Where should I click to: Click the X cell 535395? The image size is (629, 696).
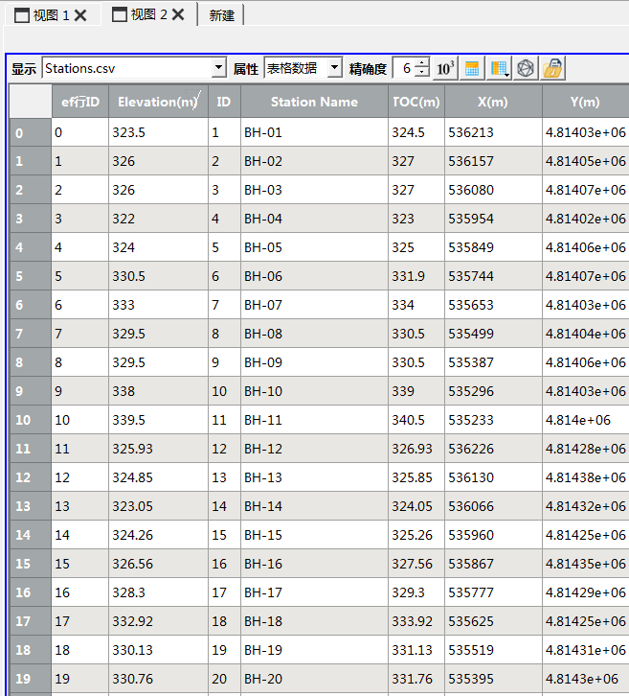coord(493,678)
